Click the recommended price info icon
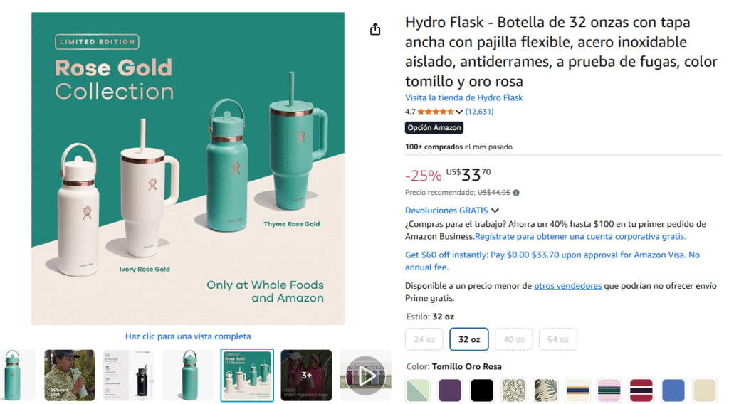The width and height of the screenshot is (729, 404). (x=516, y=193)
